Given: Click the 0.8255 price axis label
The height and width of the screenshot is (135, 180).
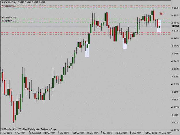Looking at the screenshot, I should point(175,77).
